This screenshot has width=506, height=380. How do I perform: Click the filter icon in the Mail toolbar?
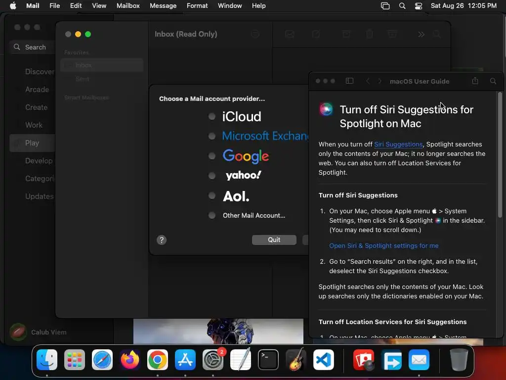(x=255, y=34)
